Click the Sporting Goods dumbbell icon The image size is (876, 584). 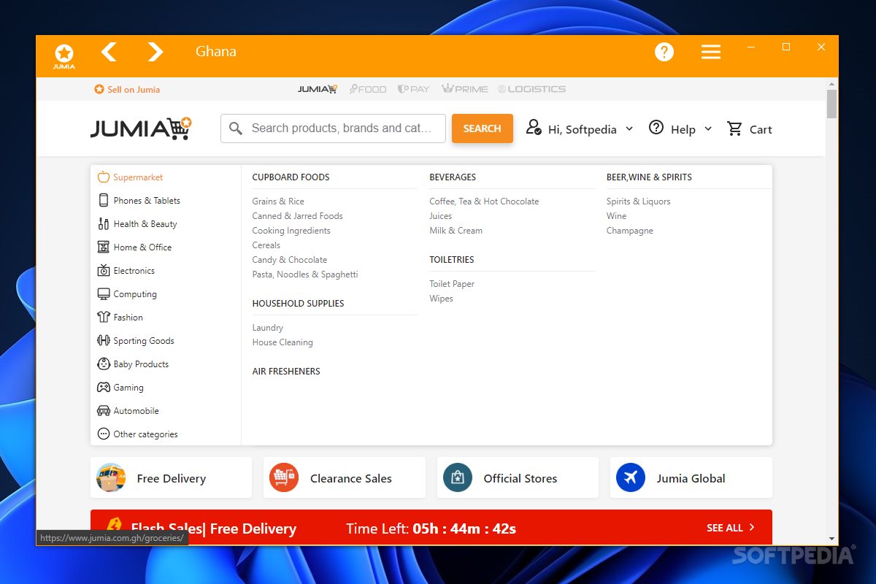[x=103, y=341]
